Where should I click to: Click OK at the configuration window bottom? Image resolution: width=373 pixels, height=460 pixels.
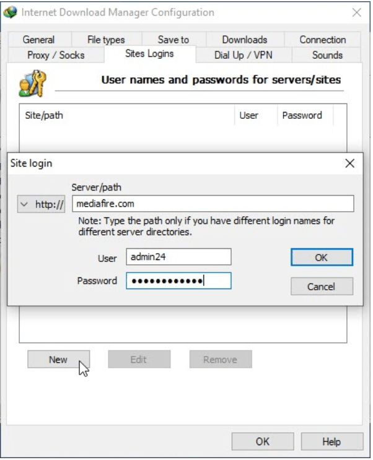click(x=263, y=441)
